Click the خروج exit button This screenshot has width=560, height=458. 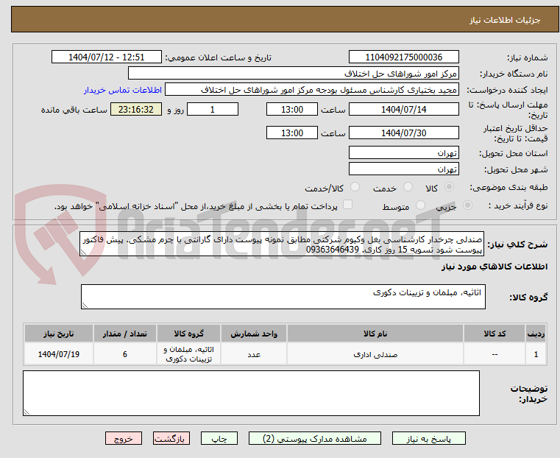tap(124, 438)
